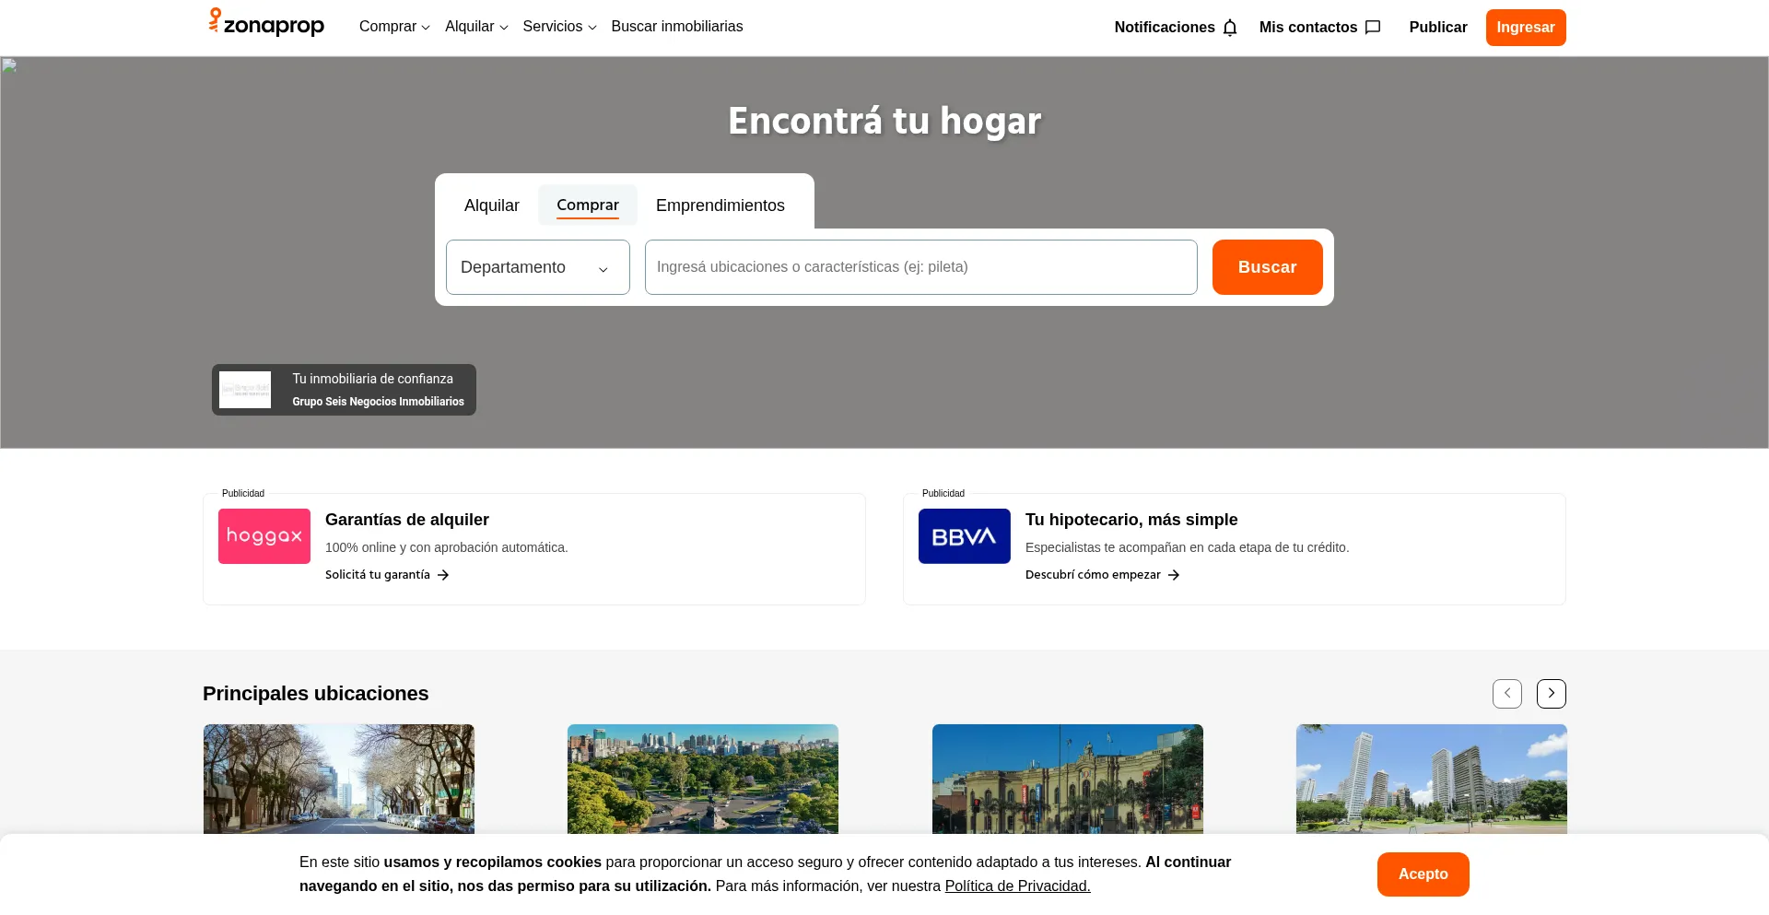Click the zonaprop logo
This screenshot has width=1769, height=915.
pyautogui.click(x=266, y=23)
